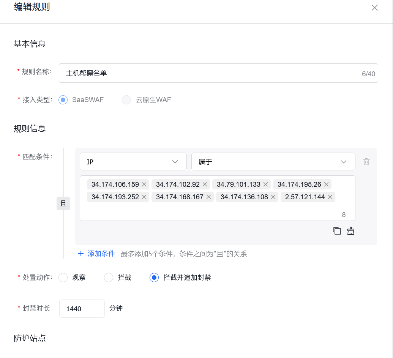Remove IP tag 34.174.195.26
Viewport: 393px width, 358px height.
tap(326, 185)
